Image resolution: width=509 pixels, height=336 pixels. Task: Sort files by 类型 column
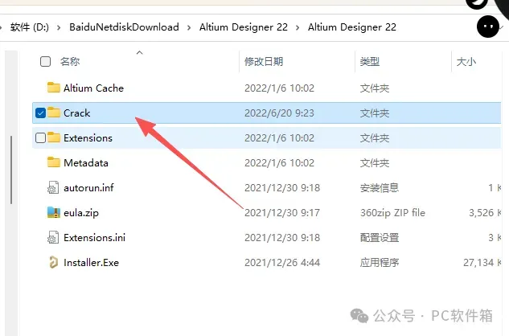(x=369, y=61)
